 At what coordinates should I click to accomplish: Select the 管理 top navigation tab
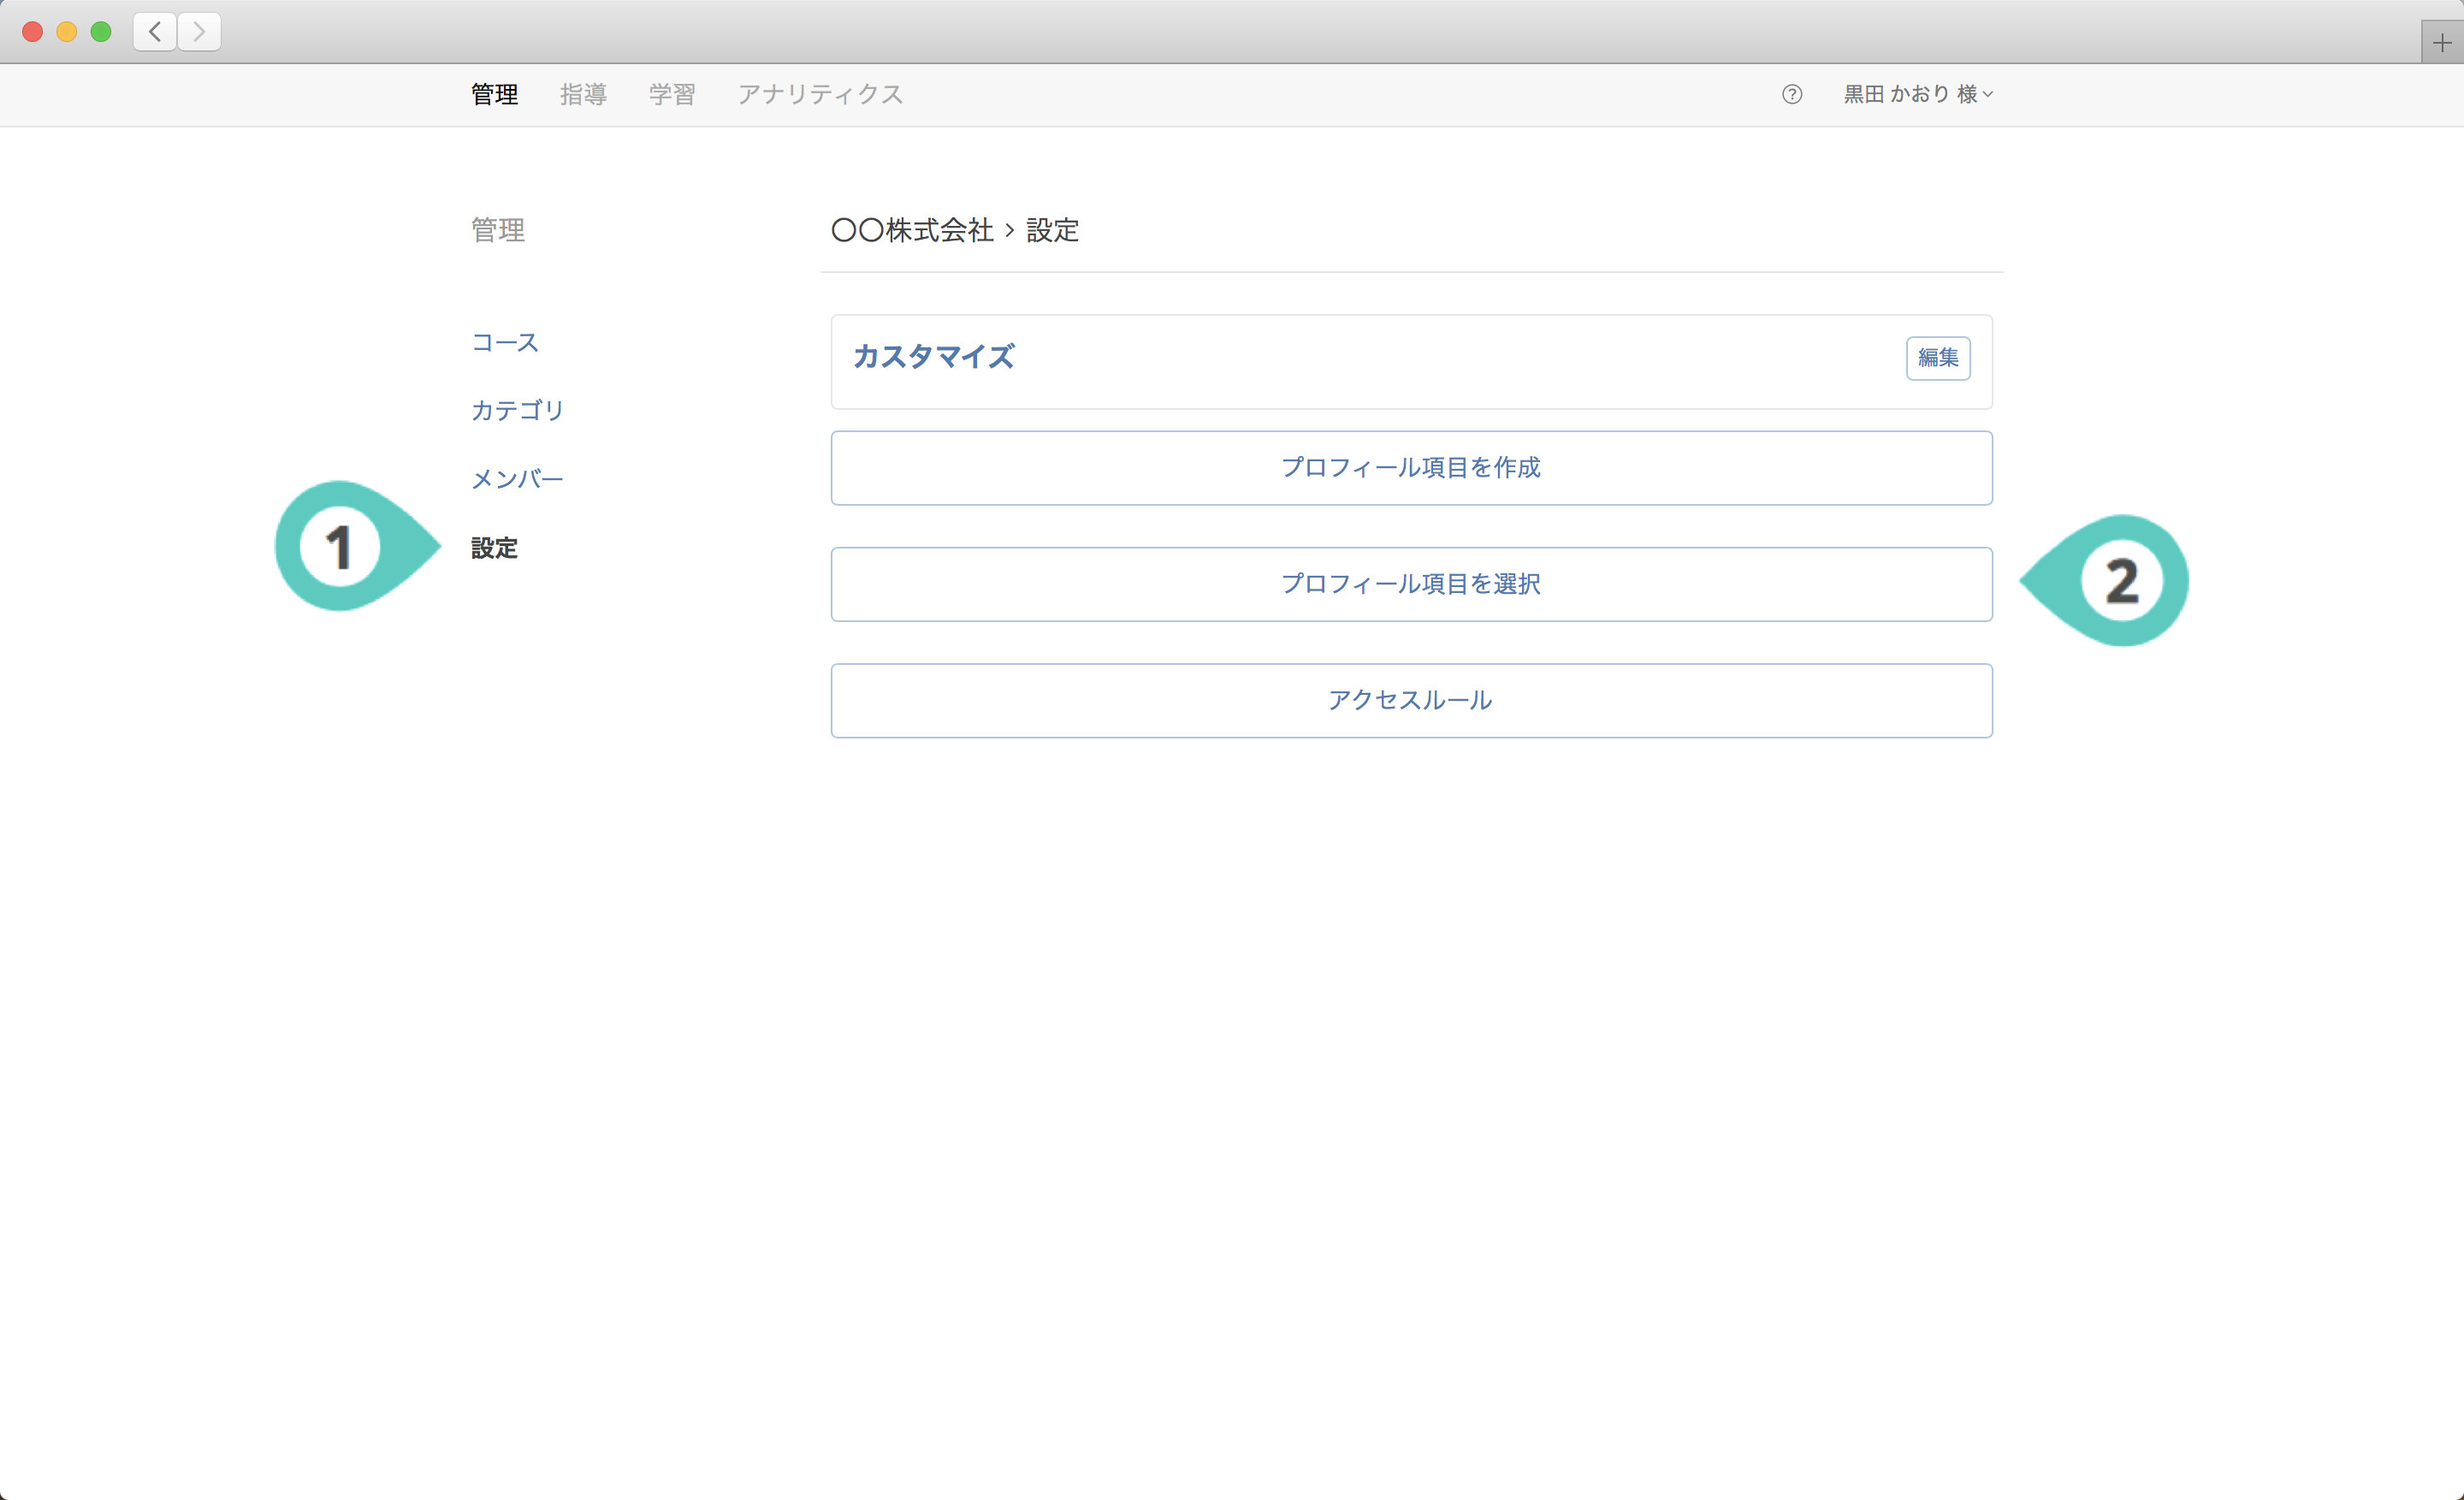[x=494, y=94]
